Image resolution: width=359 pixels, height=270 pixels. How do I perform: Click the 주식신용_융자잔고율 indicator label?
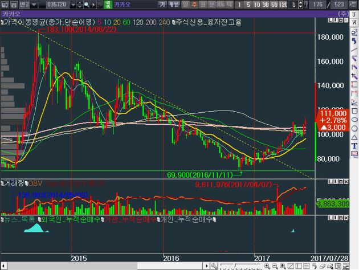pos(207,22)
